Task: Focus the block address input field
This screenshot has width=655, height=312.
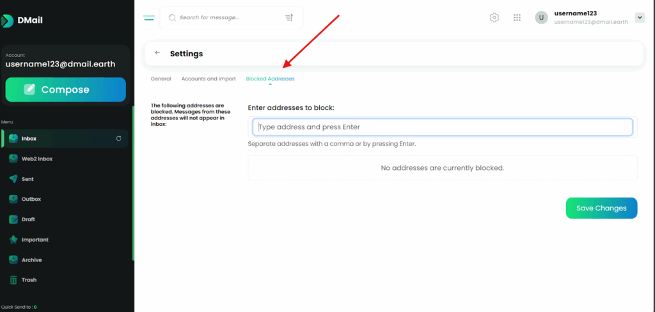Action: point(443,127)
